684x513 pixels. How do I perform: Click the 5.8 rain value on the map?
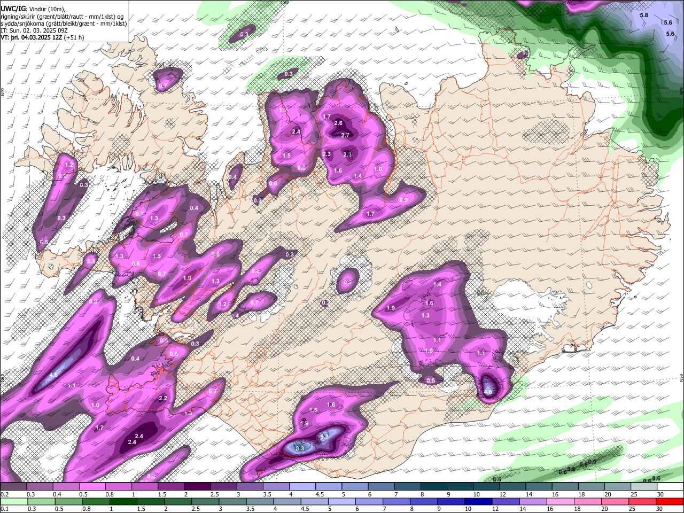[644, 15]
